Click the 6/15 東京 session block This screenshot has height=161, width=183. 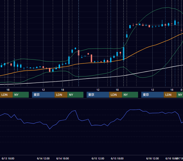point(98,95)
